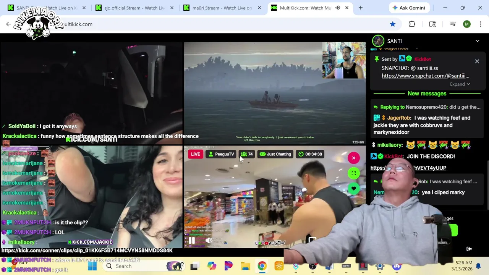Close the MultiKick.com tab
Screen dimensions: 489x275
point(347,8)
